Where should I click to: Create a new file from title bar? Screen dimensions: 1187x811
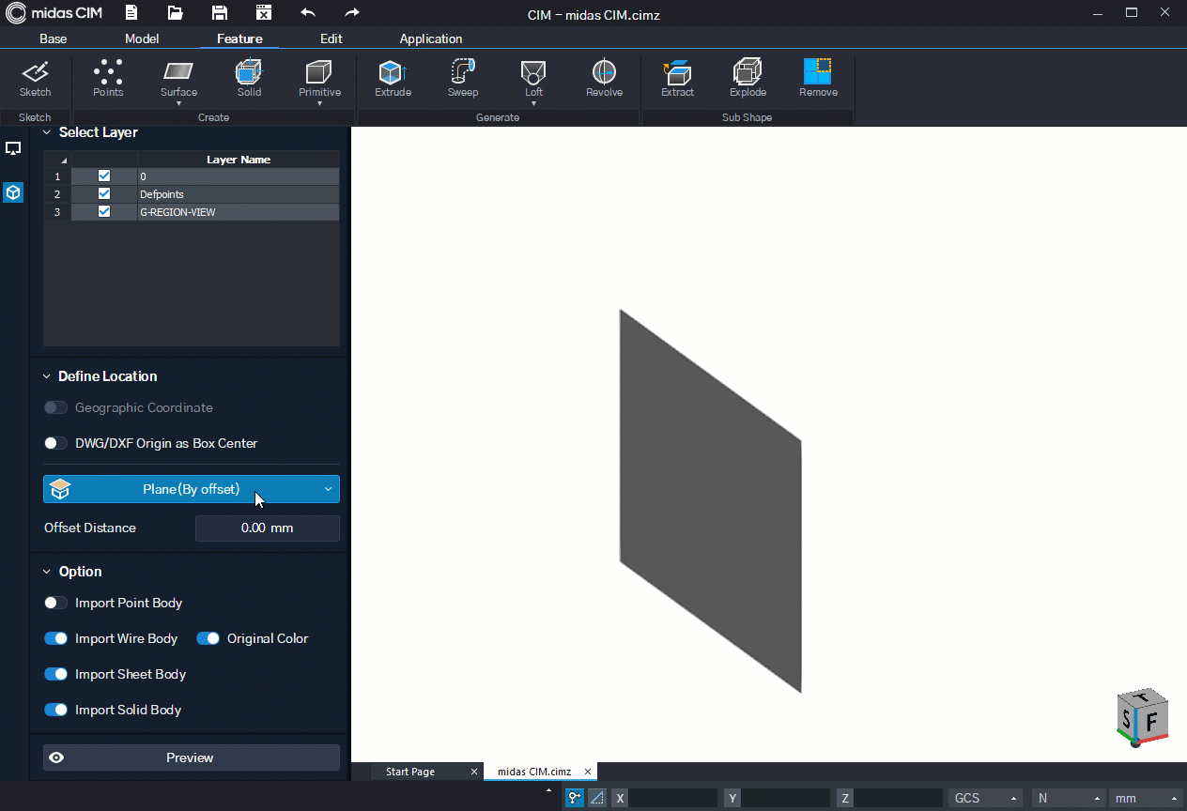[131, 13]
